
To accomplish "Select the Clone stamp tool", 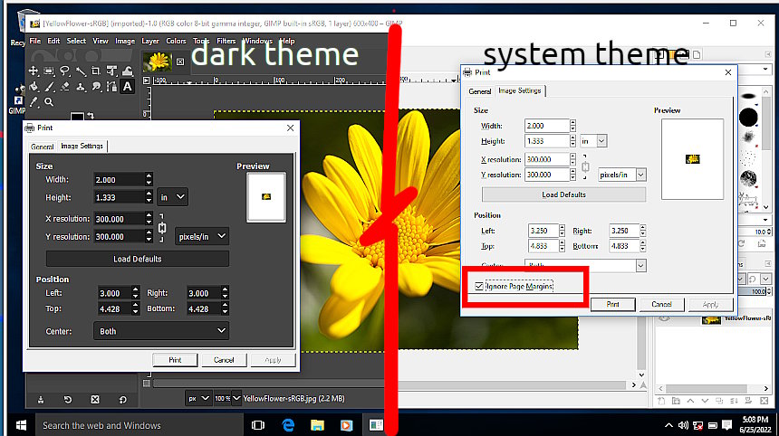I will click(x=81, y=87).
